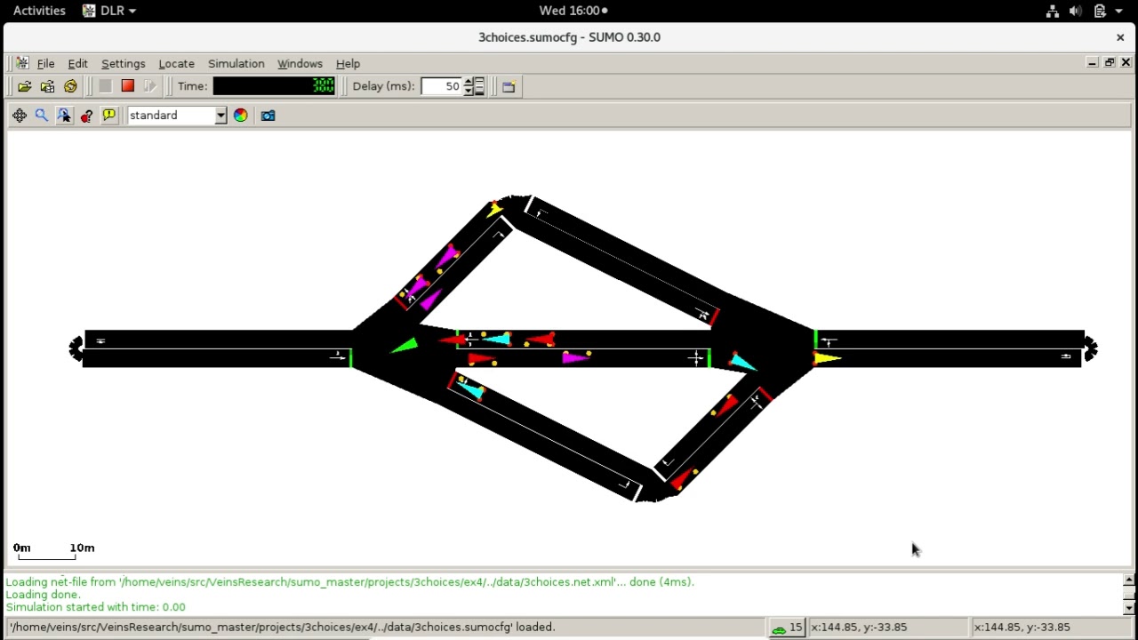Open the DLR application menu
This screenshot has height=640, width=1138.
[109, 11]
